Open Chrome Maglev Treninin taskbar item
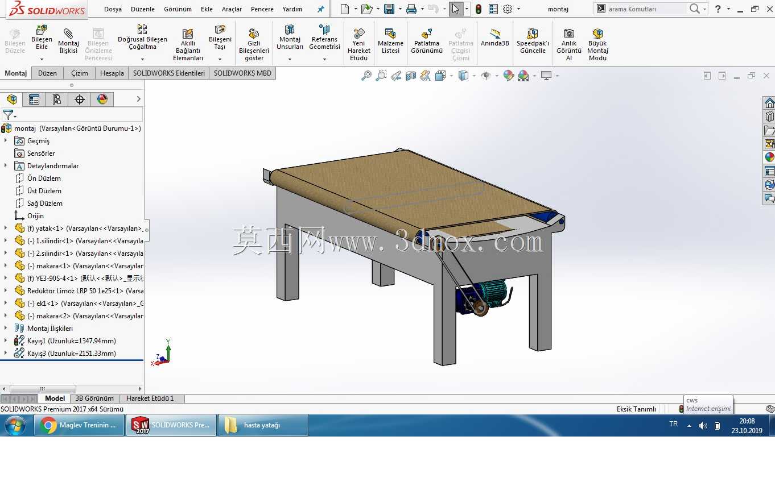Image resolution: width=775 pixels, height=482 pixels. 80,425
